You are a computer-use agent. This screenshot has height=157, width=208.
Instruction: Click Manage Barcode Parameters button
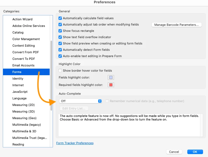[177, 25]
